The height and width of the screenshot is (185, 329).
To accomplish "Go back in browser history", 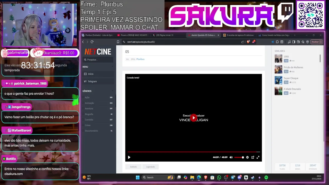I will [83, 42].
